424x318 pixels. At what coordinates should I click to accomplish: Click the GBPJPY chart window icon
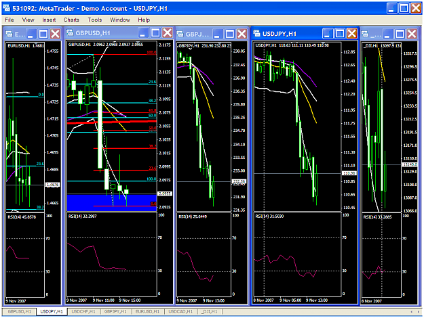click(x=180, y=34)
